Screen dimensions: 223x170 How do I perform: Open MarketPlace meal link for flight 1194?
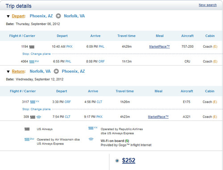(159, 46)
